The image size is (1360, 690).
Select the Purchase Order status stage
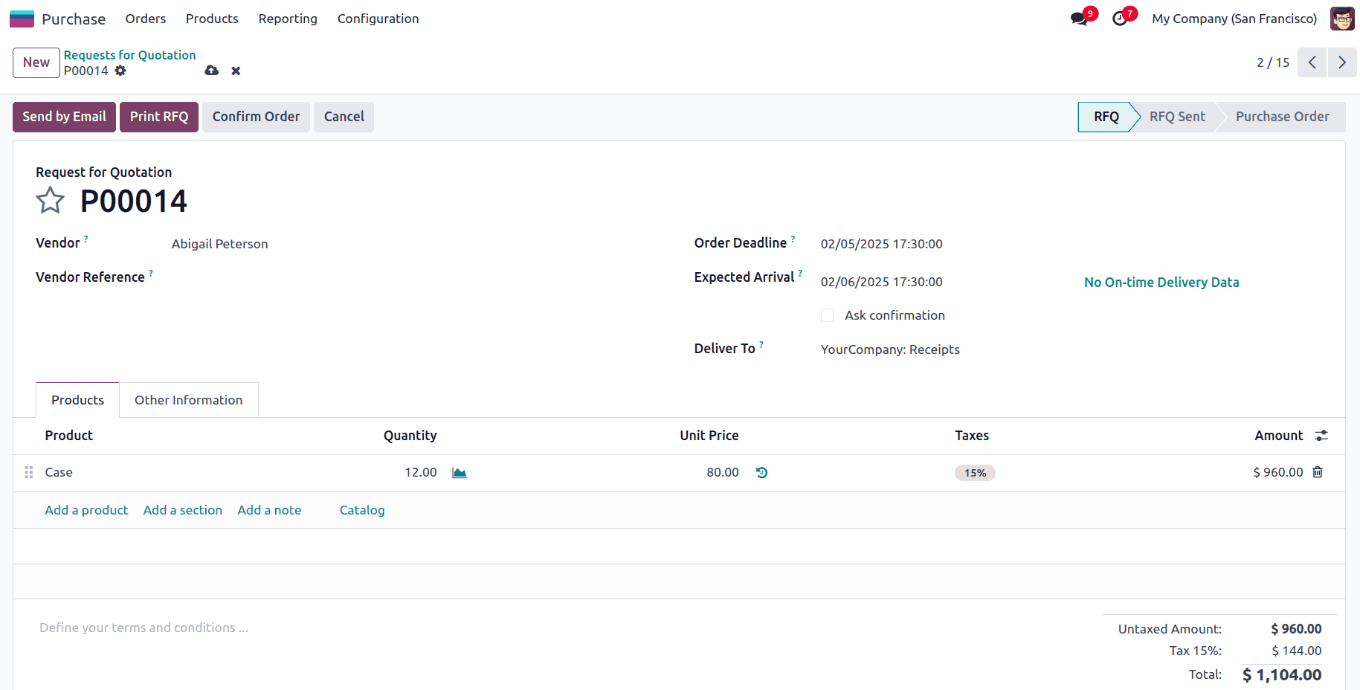click(1282, 117)
